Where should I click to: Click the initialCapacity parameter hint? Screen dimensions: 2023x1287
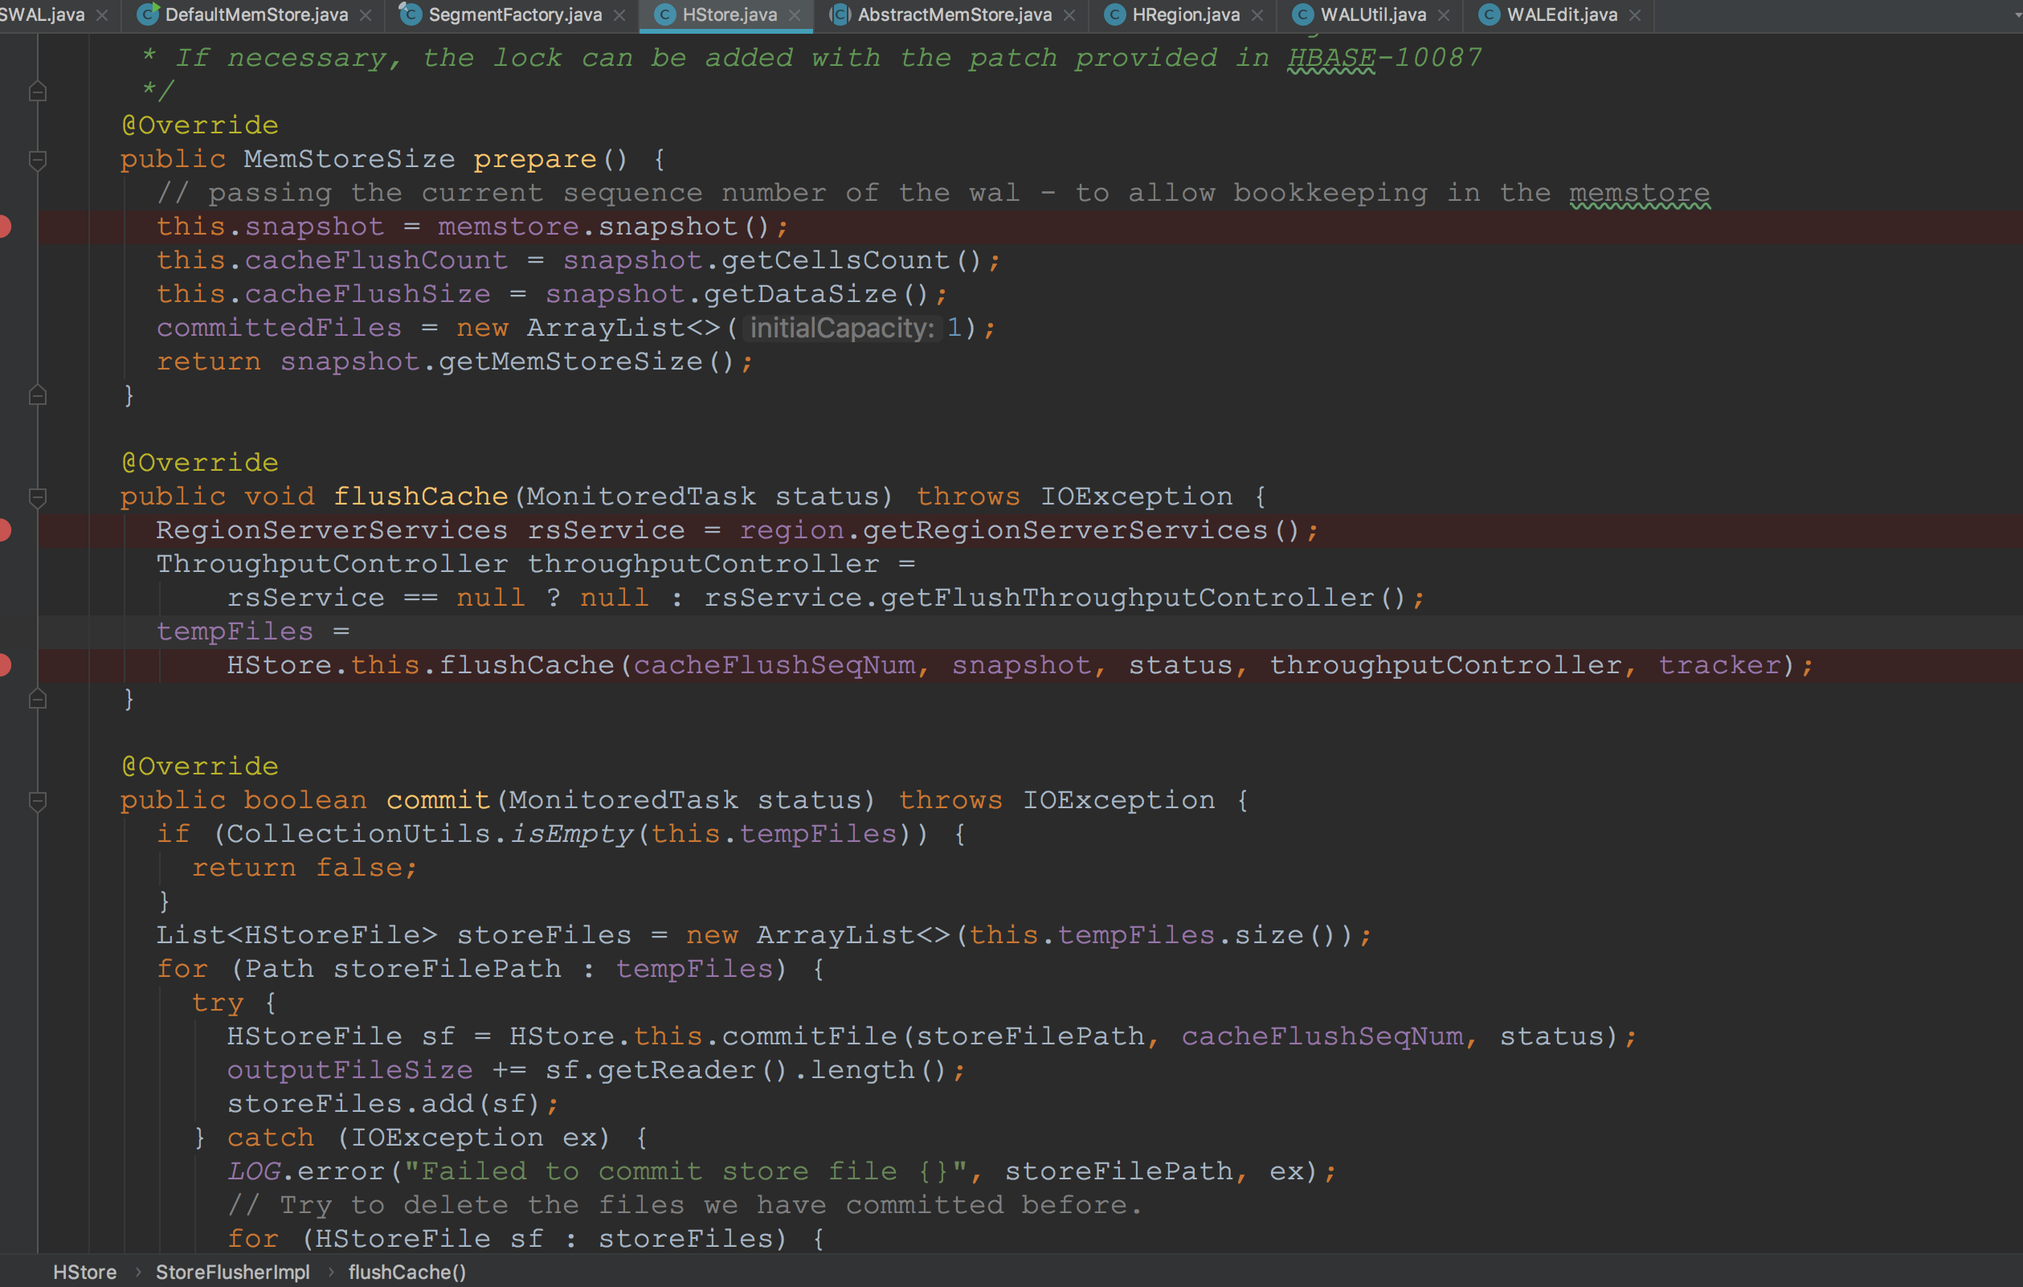(842, 329)
